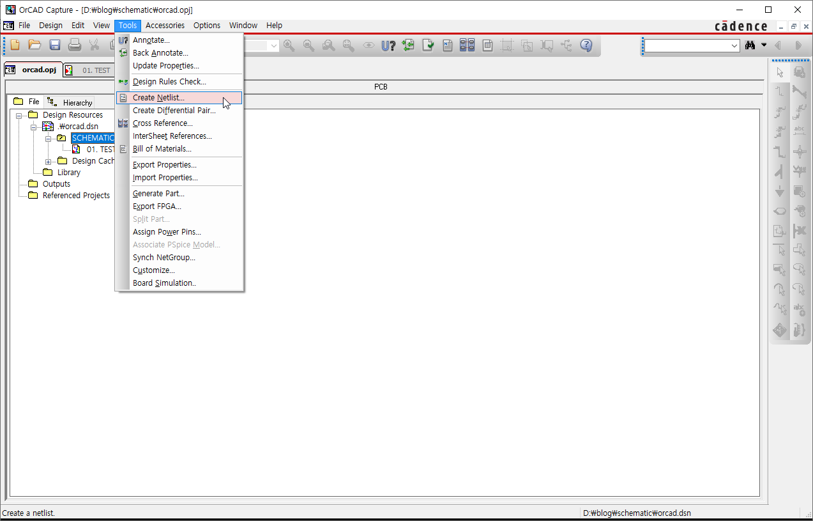Click the Zoom to Region icon

[x=329, y=45]
